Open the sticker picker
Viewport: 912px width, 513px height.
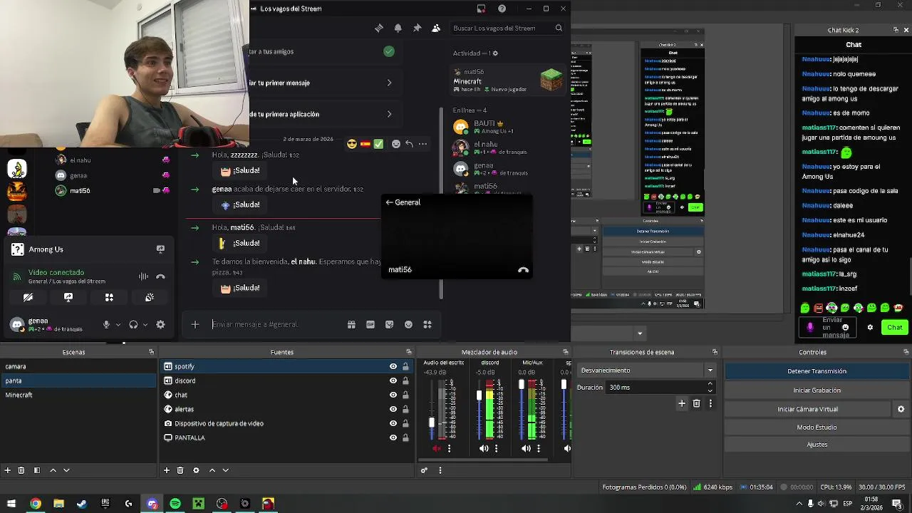pos(390,324)
